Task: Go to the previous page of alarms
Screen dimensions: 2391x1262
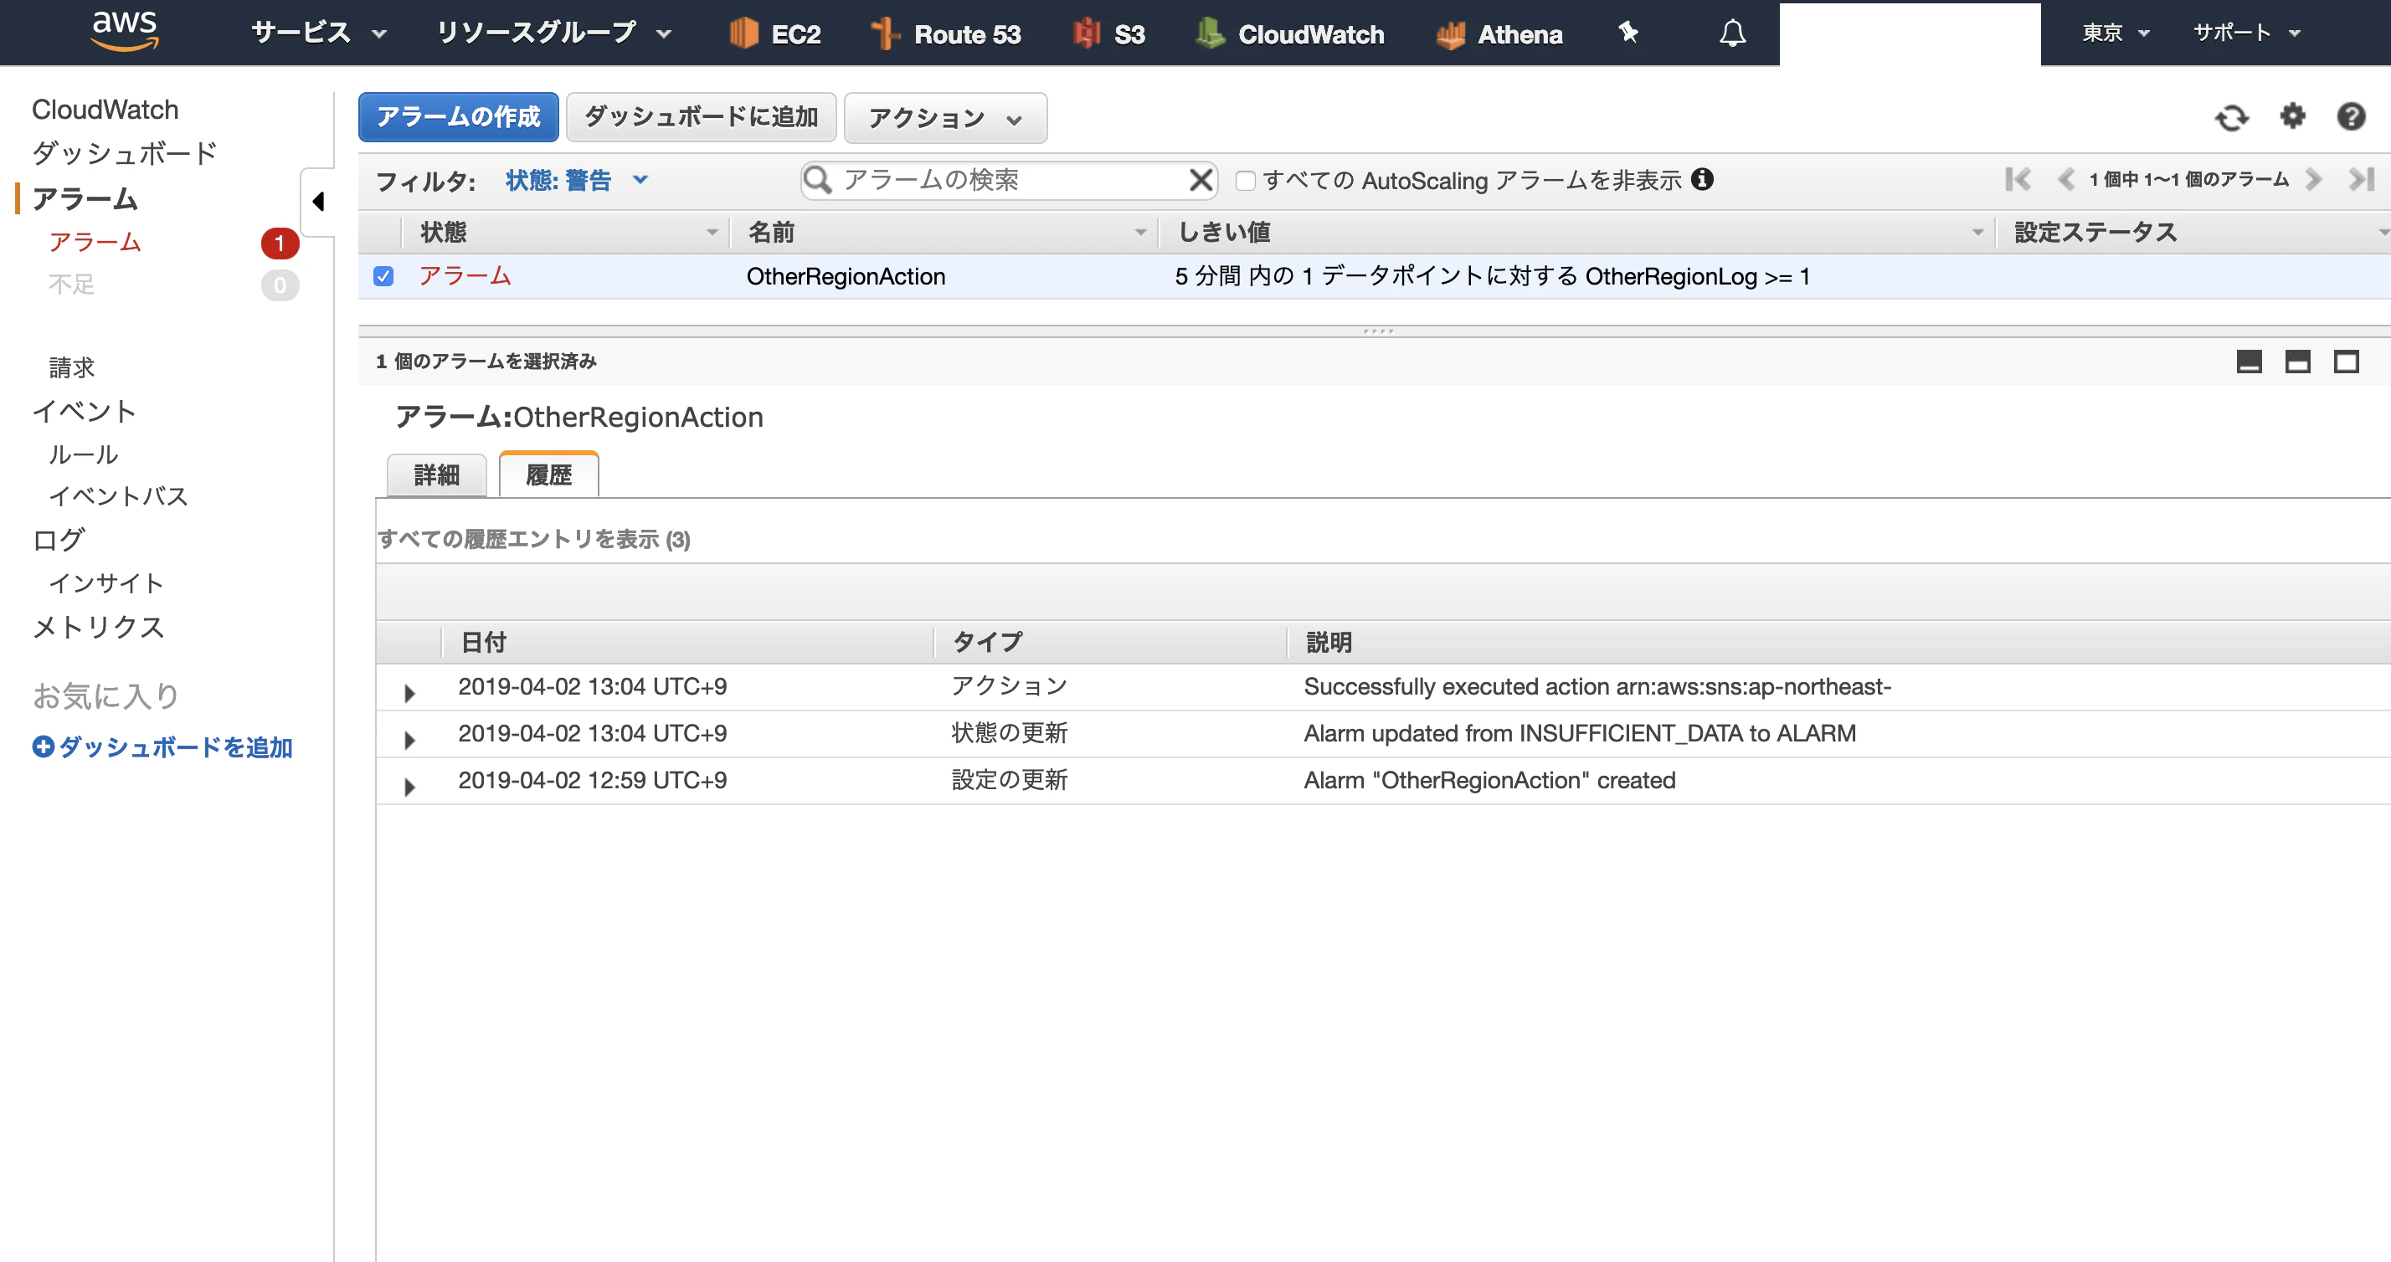Action: [x=2065, y=179]
